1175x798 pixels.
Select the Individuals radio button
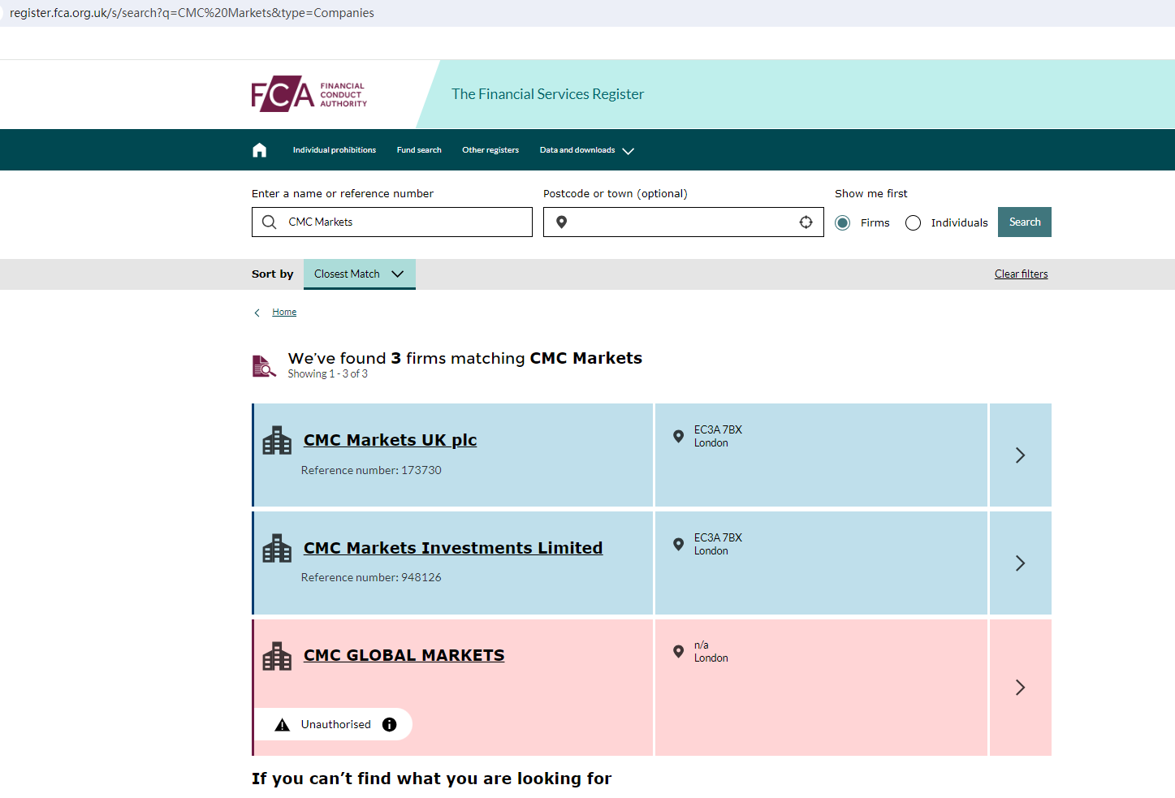click(x=913, y=223)
